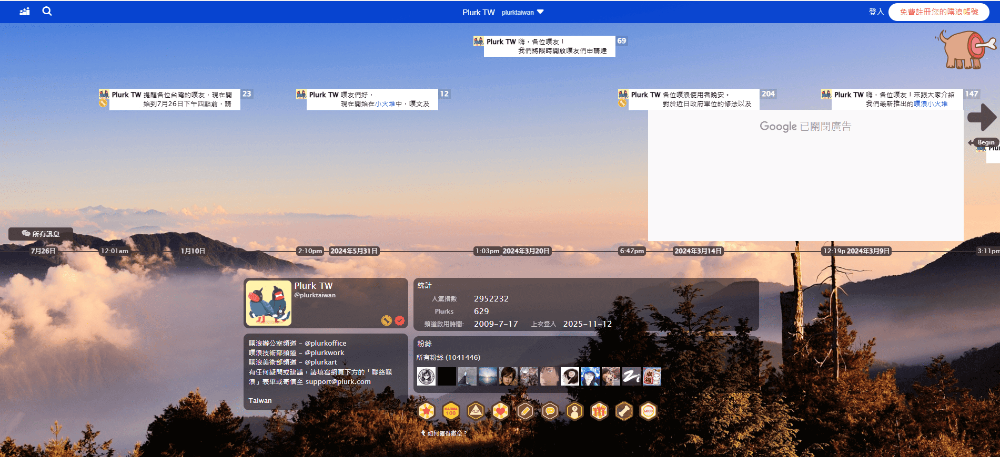Click the 上次登入 date 2025-11-12
The height and width of the screenshot is (457, 1000).
click(x=588, y=324)
